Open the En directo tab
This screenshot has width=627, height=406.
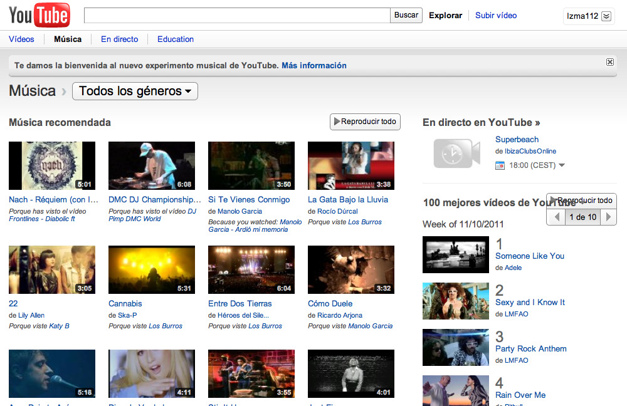[119, 39]
